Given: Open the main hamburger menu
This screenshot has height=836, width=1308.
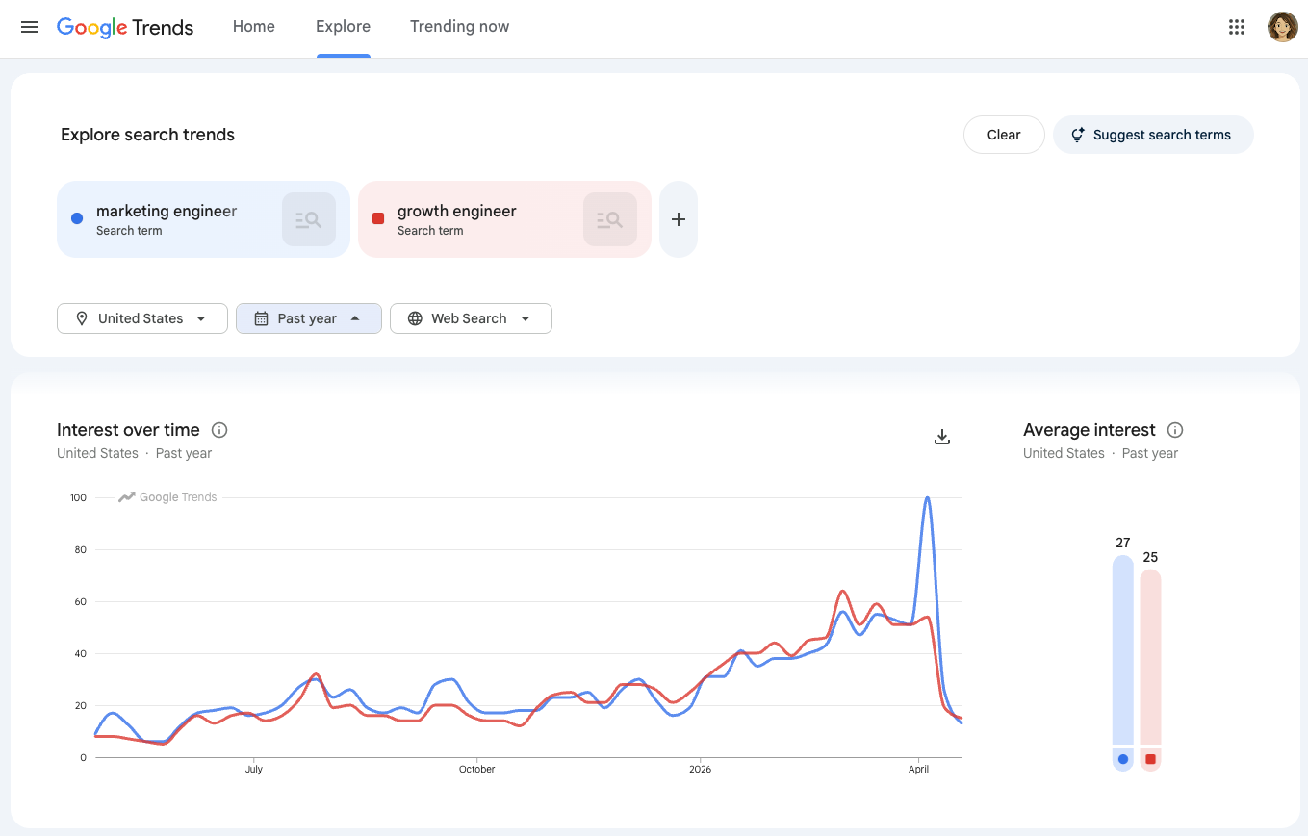Looking at the screenshot, I should pos(30,27).
